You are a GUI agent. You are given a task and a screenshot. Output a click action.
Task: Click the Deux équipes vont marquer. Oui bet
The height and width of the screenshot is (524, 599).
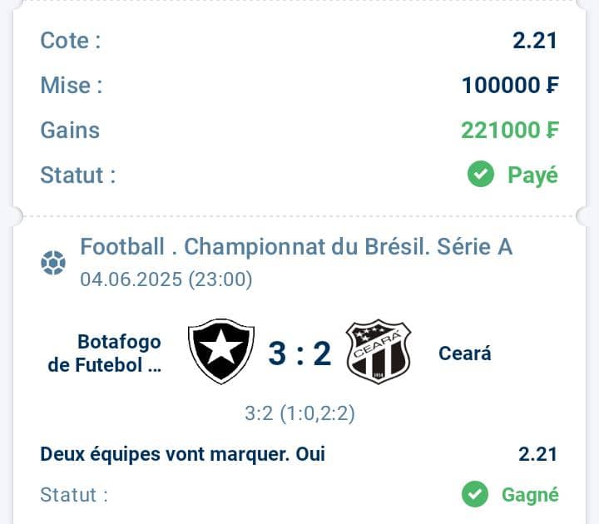pos(182,454)
